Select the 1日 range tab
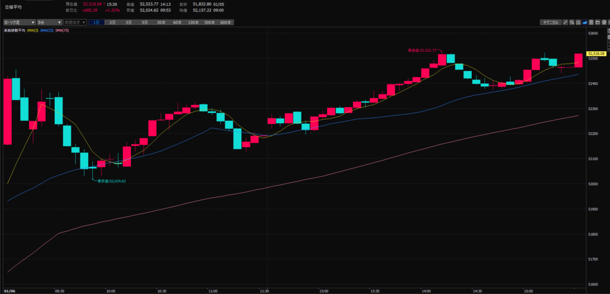 [x=97, y=22]
